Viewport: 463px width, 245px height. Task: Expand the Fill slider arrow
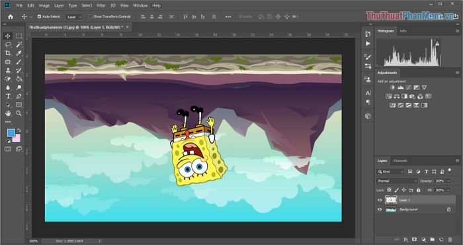coord(448,190)
